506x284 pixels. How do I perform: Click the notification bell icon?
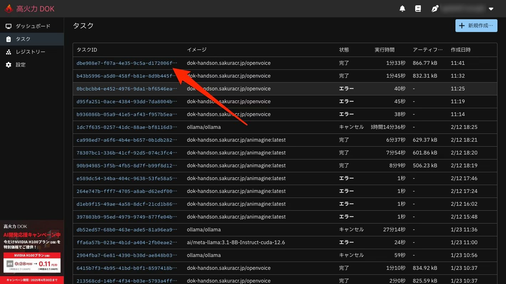(x=402, y=9)
